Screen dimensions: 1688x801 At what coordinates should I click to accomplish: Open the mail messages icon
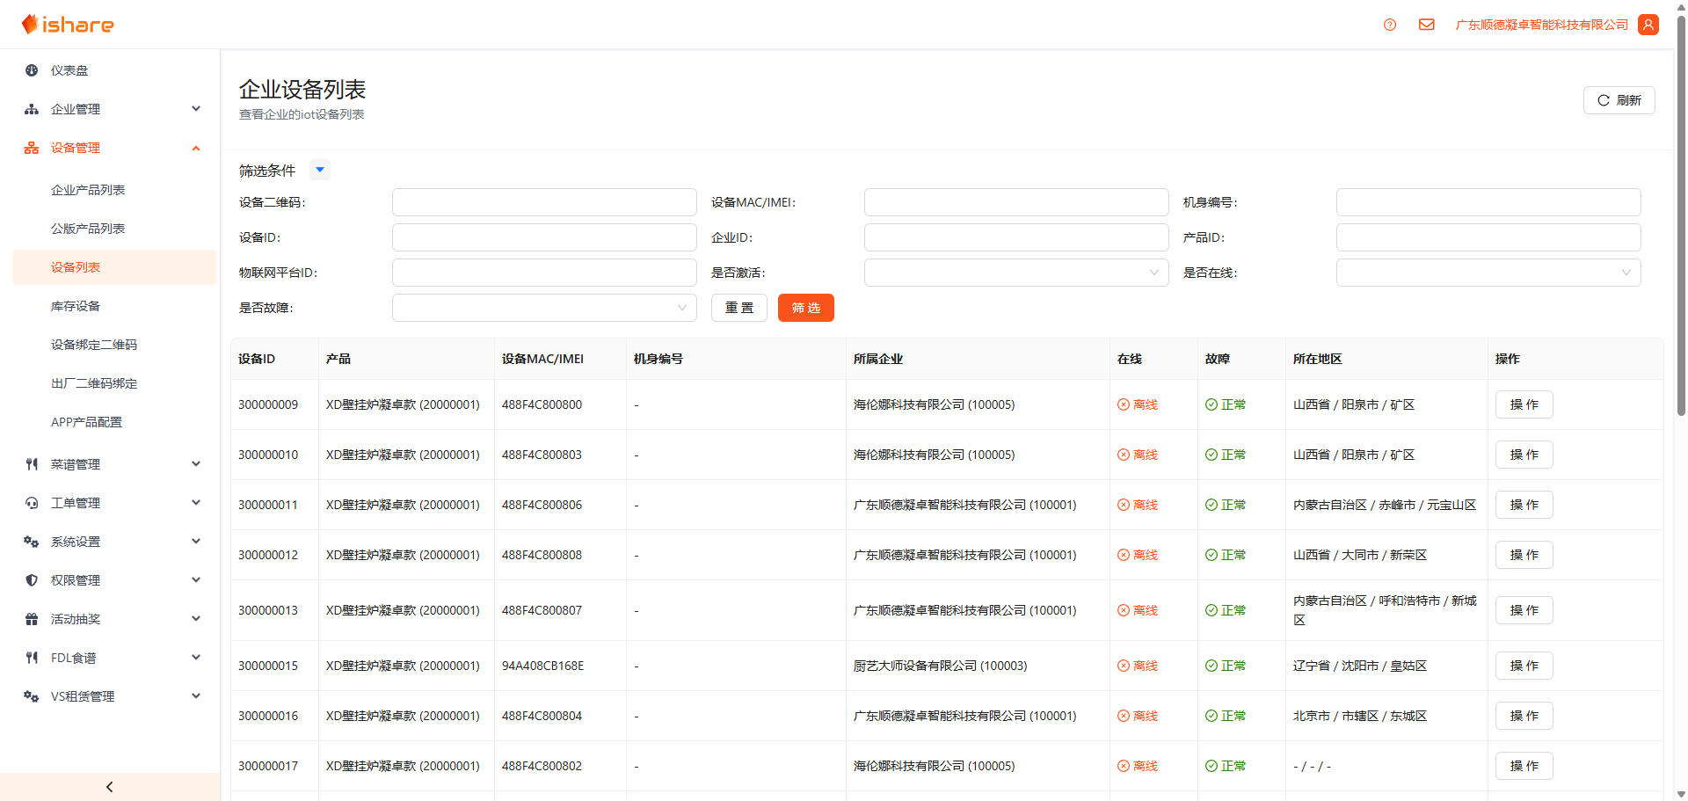1426,25
